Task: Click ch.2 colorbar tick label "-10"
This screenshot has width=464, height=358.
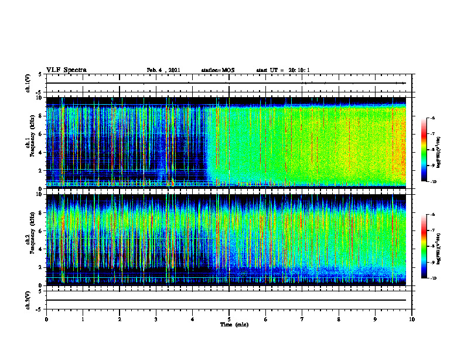Action: pyautogui.click(x=433, y=278)
